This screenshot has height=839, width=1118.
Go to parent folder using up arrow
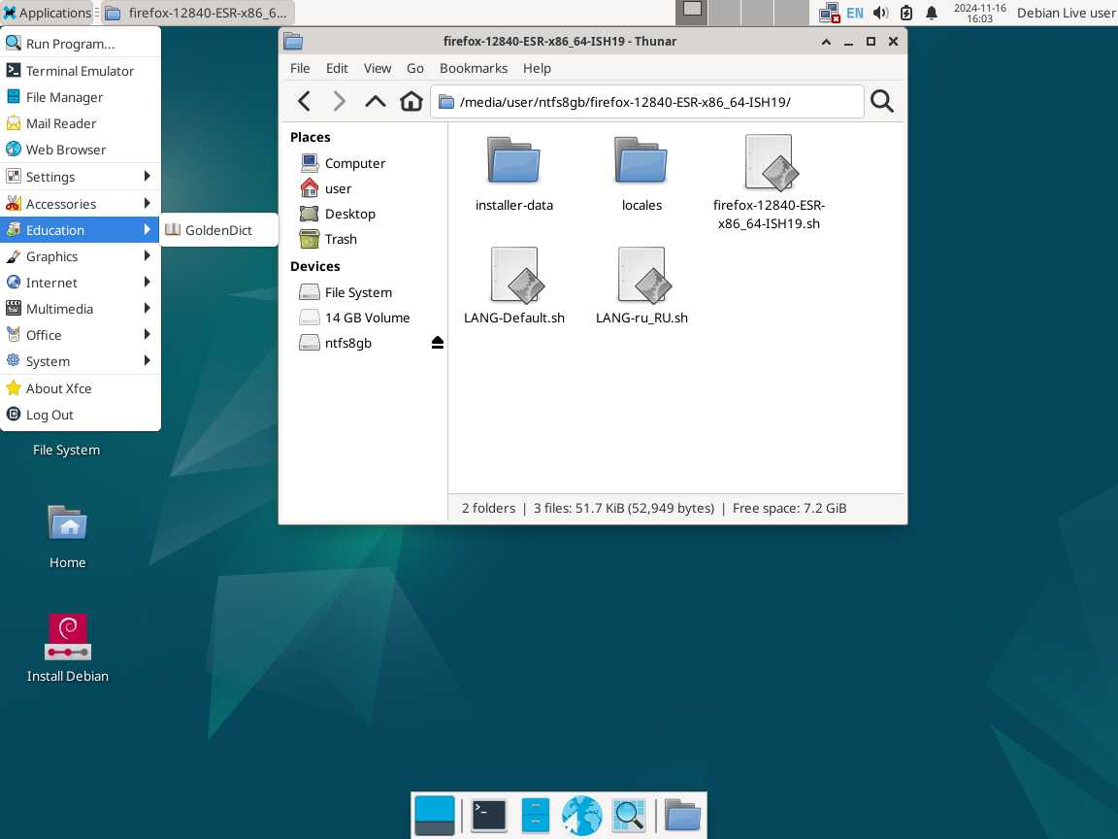(375, 102)
